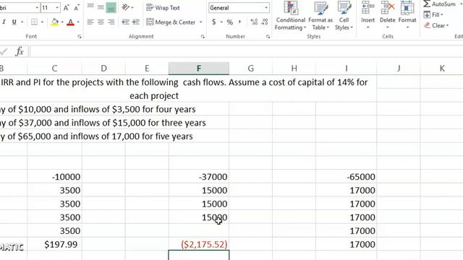Viewport: 463px width, 260px height.
Task: Select cell containing -65000
Action: click(x=346, y=176)
